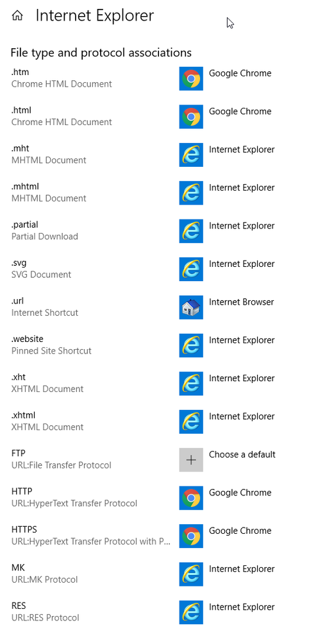Screen dimensions: 327x641
Task: Select "Choose a default" for FTP
Action: click(x=242, y=454)
